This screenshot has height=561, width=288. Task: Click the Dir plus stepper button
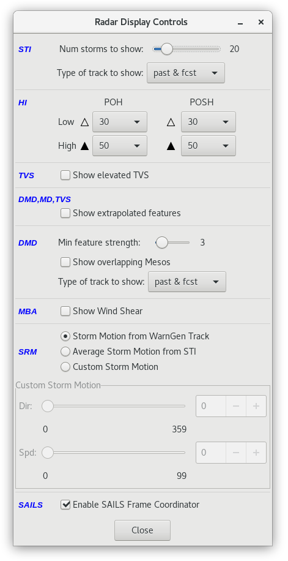tap(256, 406)
